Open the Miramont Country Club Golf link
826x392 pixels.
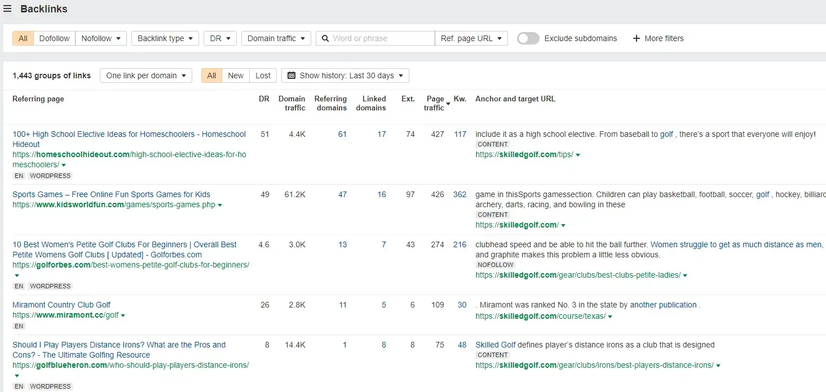(x=61, y=305)
